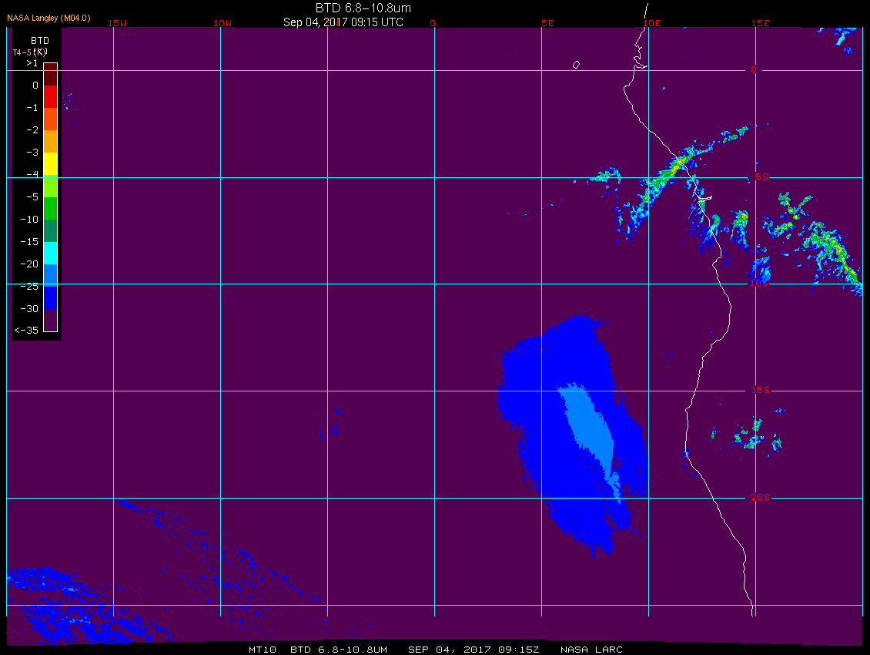Click the 10W longitude label
870x655 pixels.
coord(223,23)
